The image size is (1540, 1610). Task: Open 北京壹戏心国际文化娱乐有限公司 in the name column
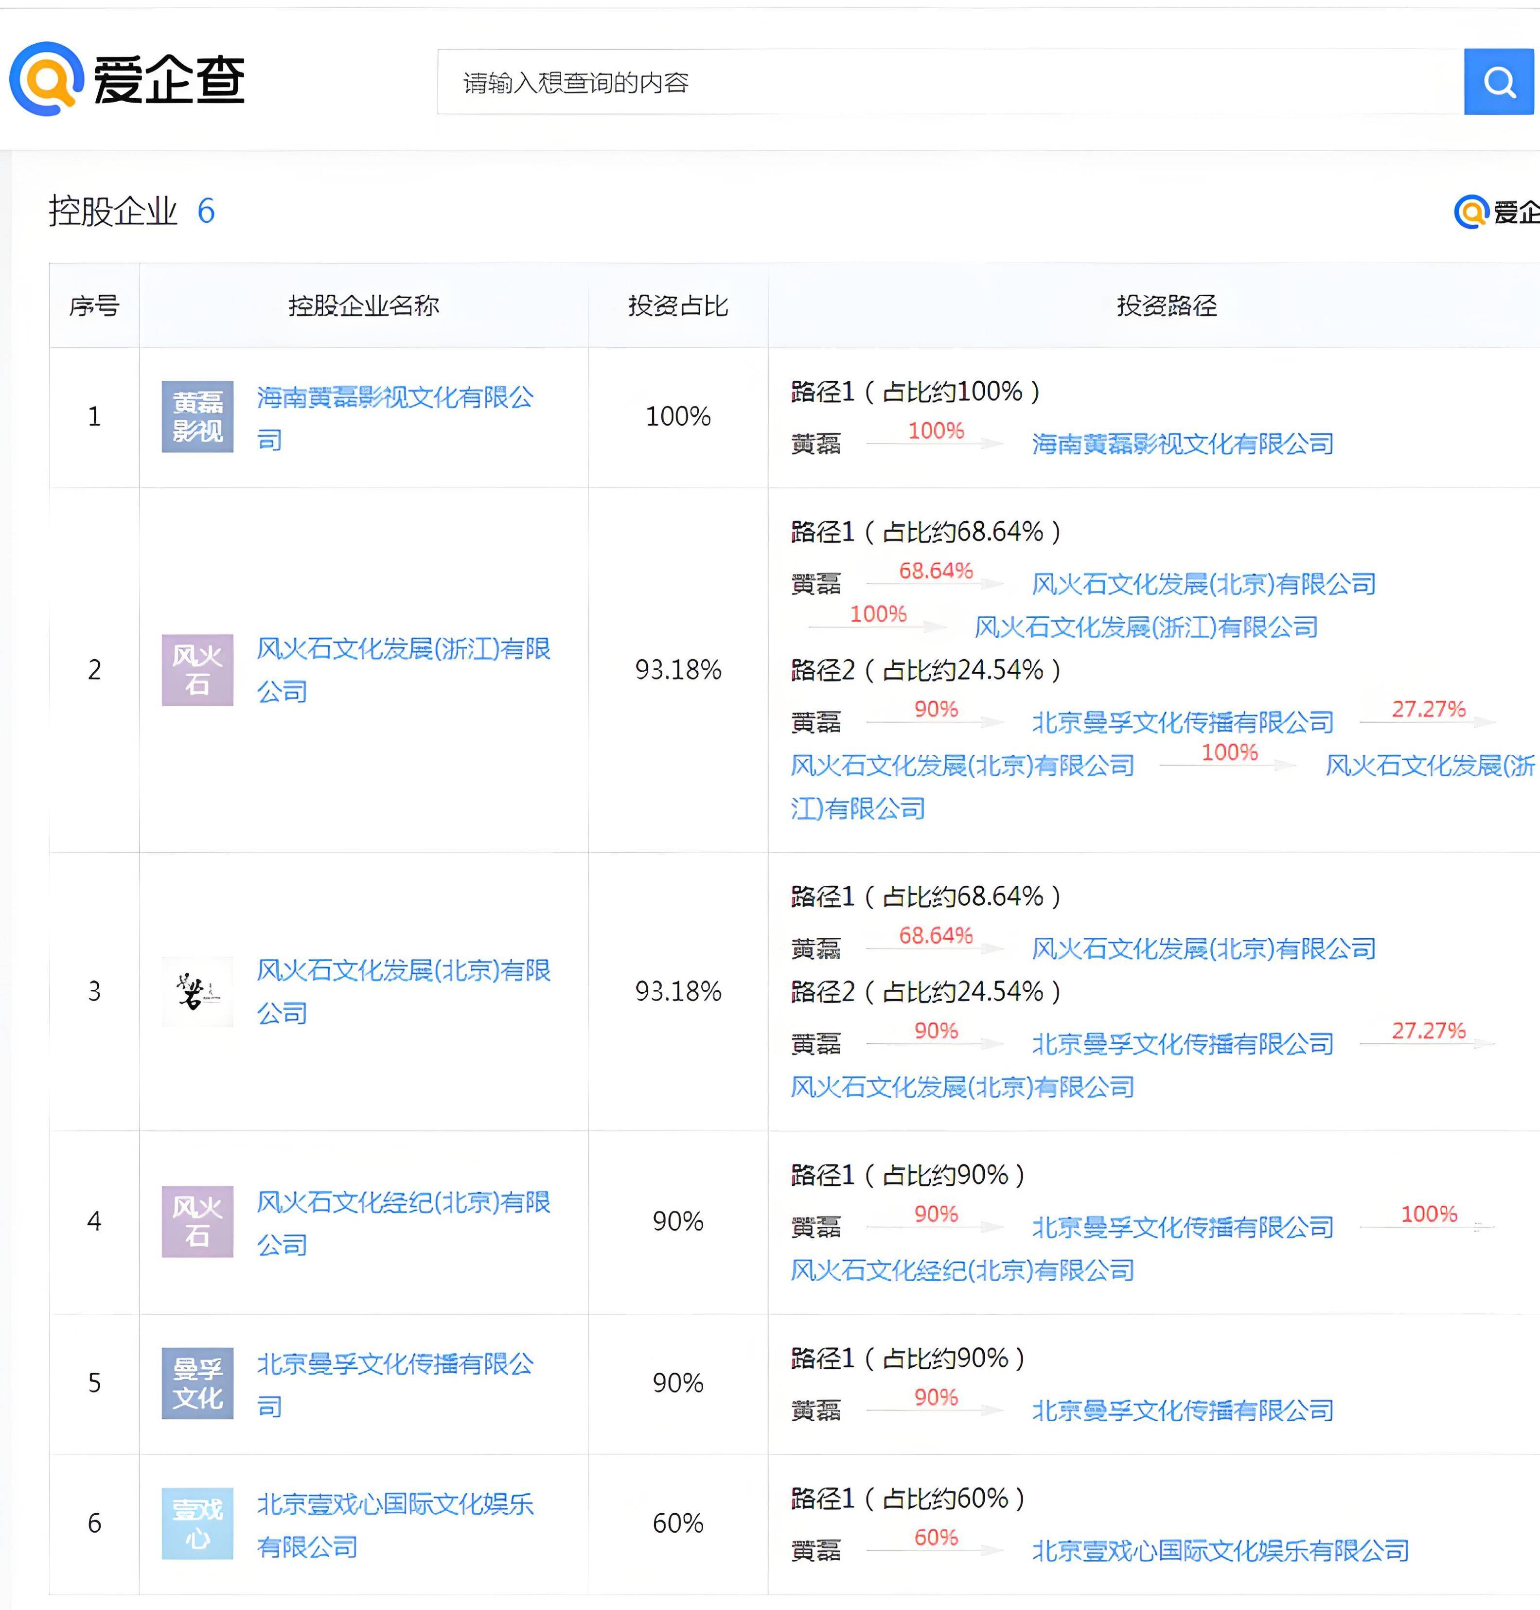click(395, 1525)
